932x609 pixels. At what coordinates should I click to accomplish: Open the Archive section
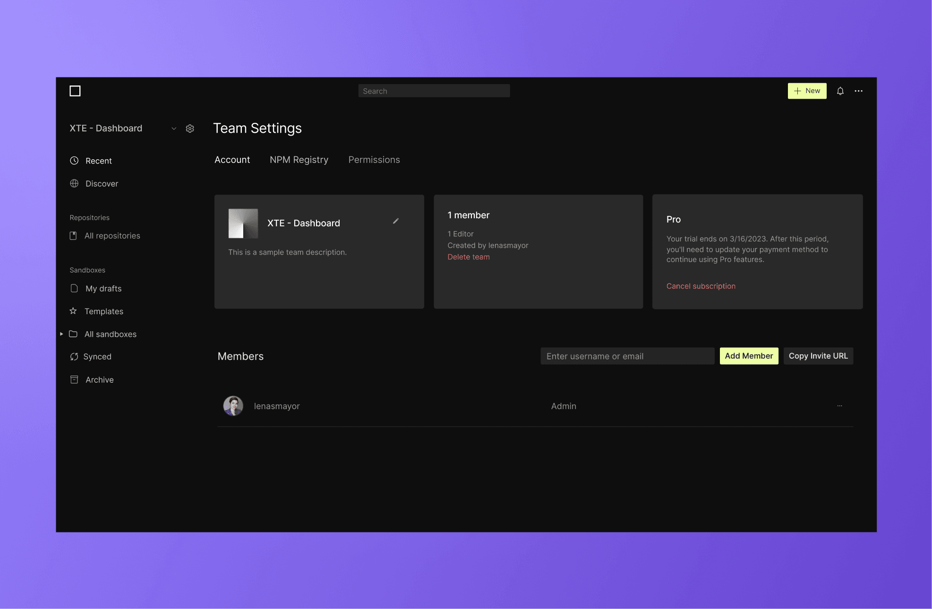pos(99,379)
